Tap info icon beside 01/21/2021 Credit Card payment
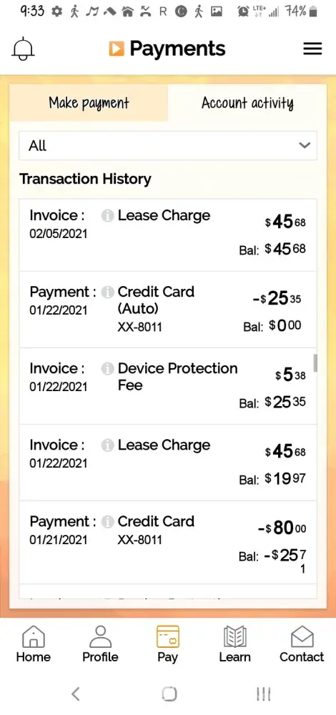Screen dimensions: 336x715 click(x=108, y=522)
